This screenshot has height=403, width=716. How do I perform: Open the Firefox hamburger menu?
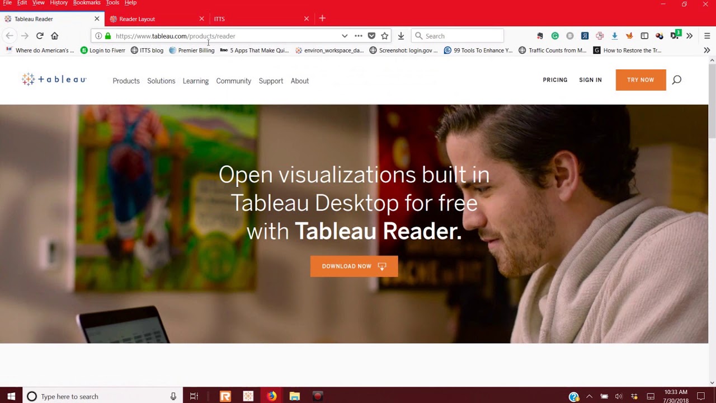[x=707, y=36]
